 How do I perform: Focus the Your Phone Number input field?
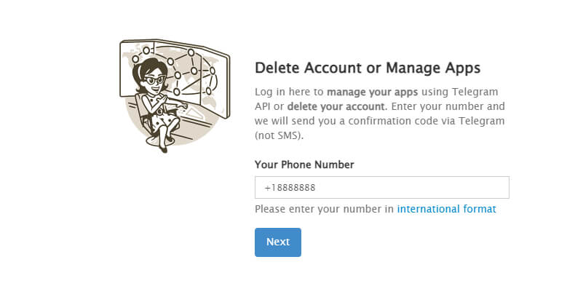click(381, 187)
